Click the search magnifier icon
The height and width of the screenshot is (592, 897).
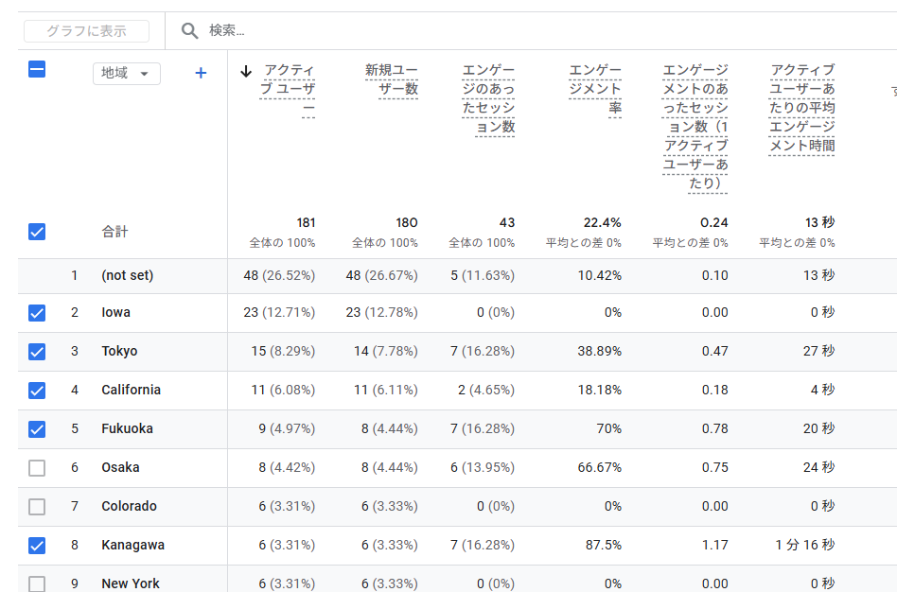pyautogui.click(x=189, y=30)
